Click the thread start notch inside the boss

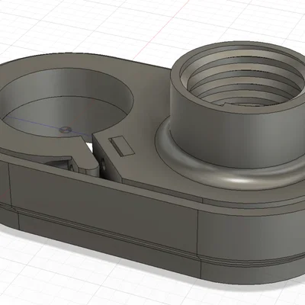[x=225, y=104]
